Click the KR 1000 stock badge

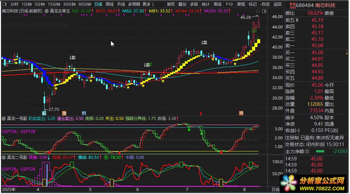(x=293, y=6)
